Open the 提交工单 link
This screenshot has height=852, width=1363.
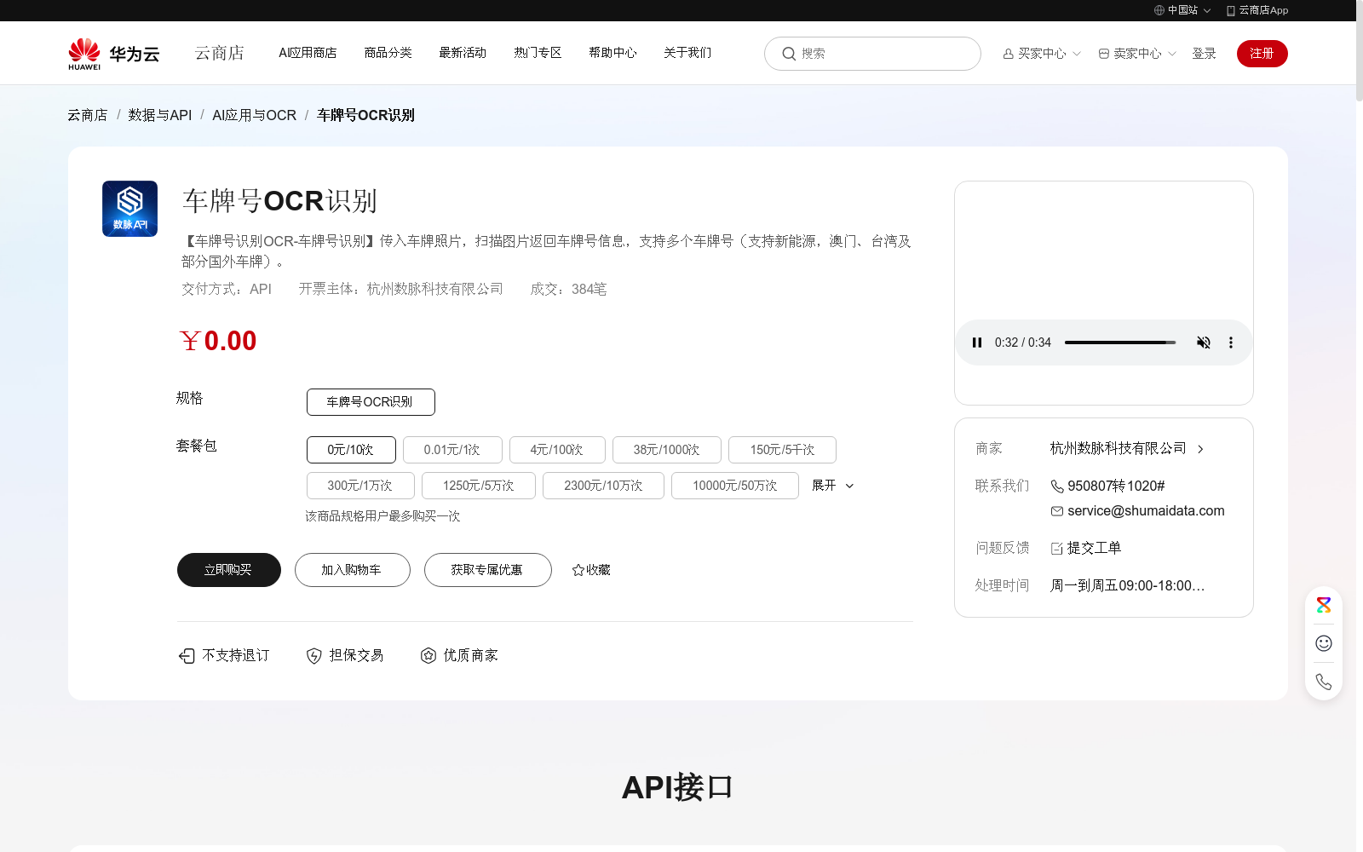1094,549
